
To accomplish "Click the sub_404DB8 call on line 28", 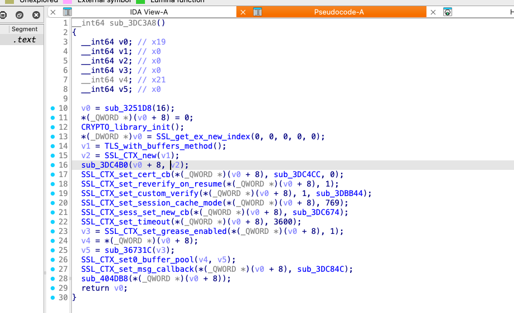I will click(x=105, y=278).
